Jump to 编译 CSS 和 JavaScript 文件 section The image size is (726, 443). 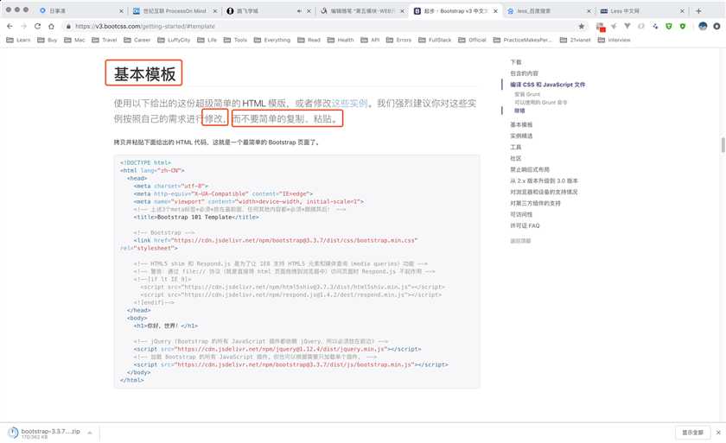548,85
